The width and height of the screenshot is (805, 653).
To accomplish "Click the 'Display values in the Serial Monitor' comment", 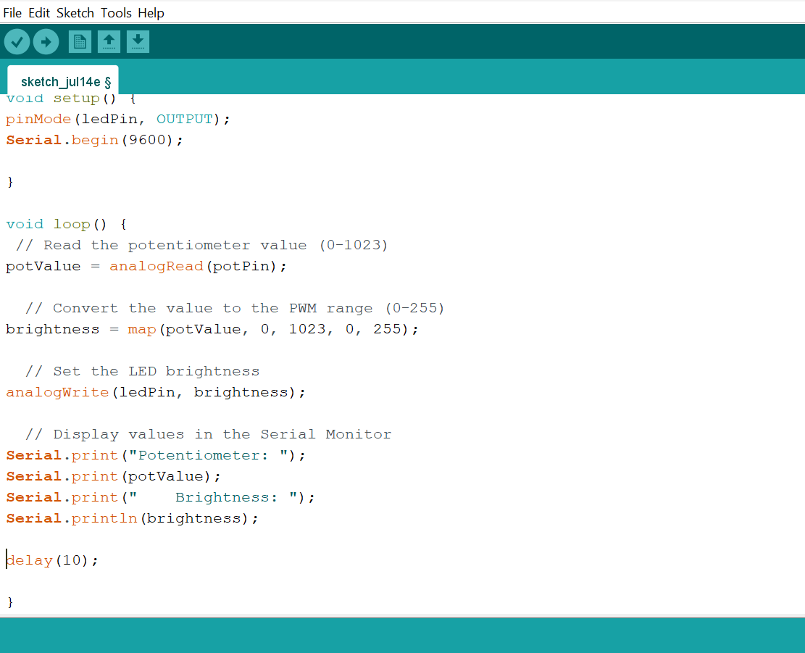I will point(208,435).
